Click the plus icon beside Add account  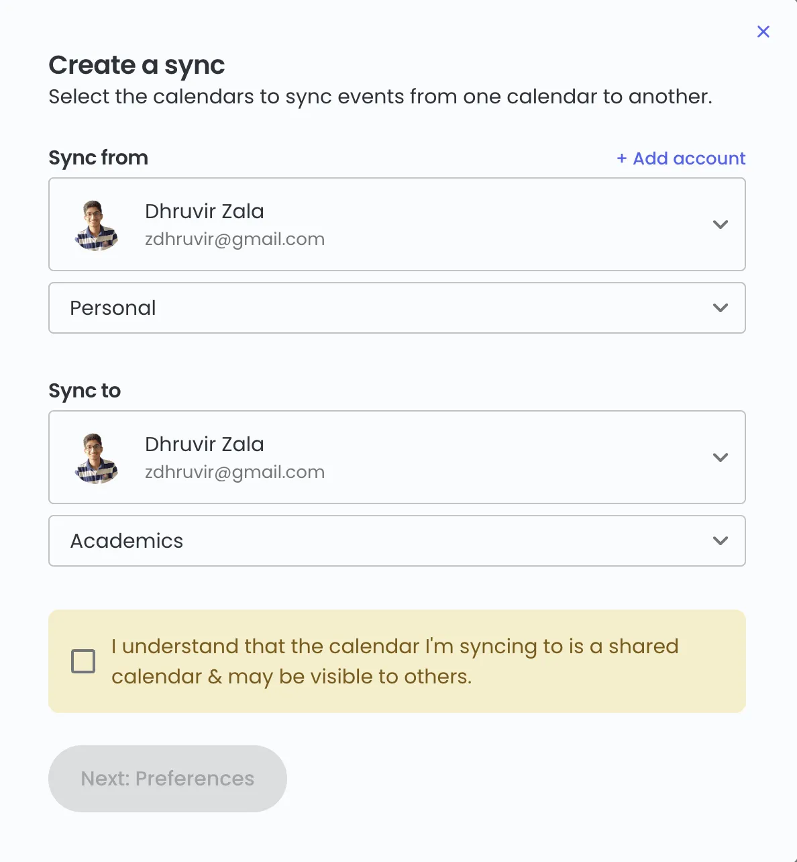621,158
